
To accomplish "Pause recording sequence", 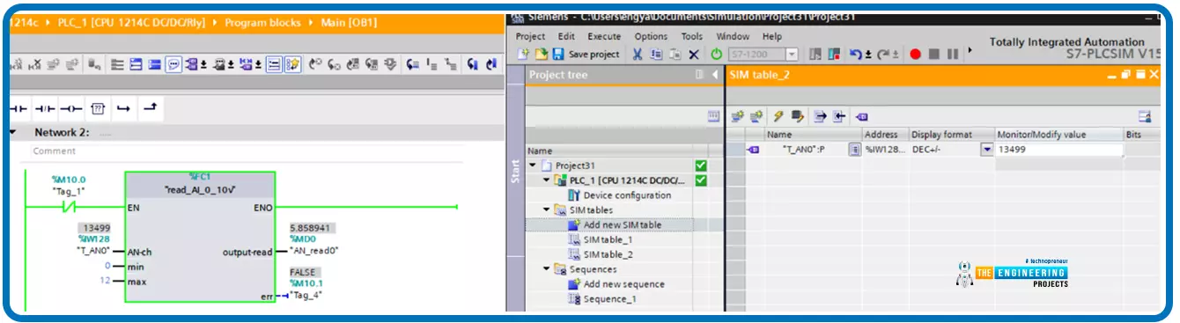I will coord(952,55).
